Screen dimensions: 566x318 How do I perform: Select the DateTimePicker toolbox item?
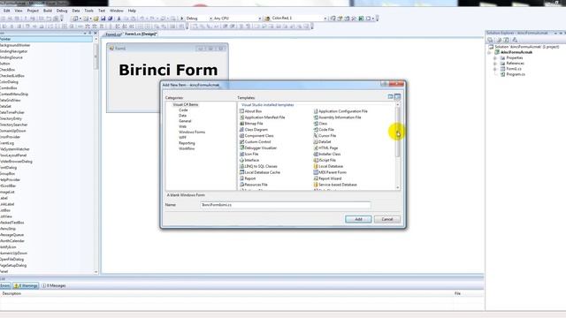[11, 112]
